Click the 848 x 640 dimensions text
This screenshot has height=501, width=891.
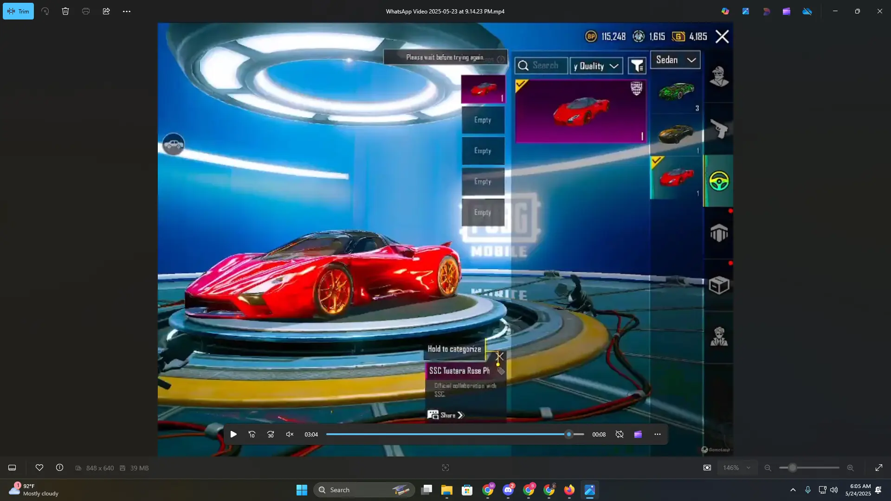coord(100,468)
